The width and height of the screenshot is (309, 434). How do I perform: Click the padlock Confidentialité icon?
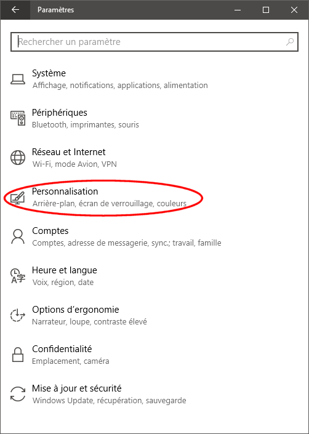click(18, 355)
